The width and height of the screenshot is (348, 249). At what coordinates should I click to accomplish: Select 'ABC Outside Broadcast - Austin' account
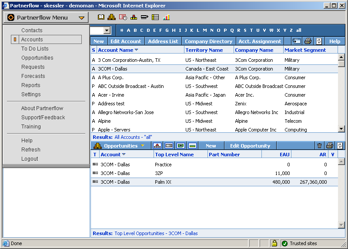pyautogui.click(x=214, y=86)
